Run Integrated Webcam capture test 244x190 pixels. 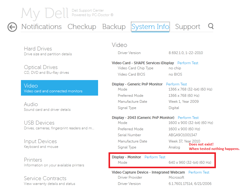pyautogui.click(x=199, y=172)
